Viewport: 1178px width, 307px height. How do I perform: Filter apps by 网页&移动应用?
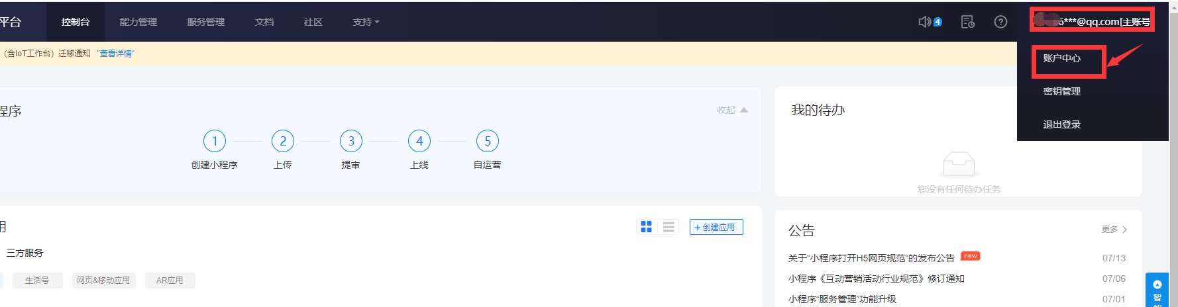(x=103, y=281)
